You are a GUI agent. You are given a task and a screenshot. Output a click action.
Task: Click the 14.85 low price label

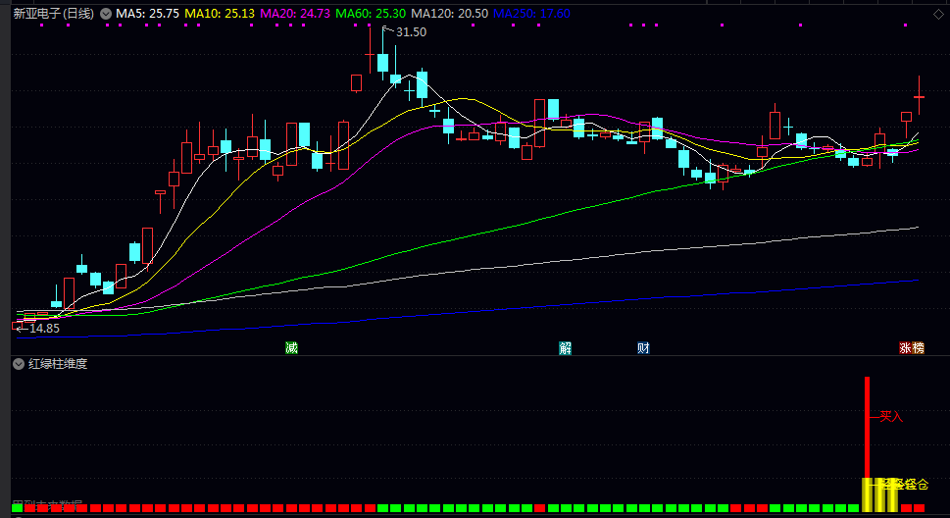click(x=44, y=329)
